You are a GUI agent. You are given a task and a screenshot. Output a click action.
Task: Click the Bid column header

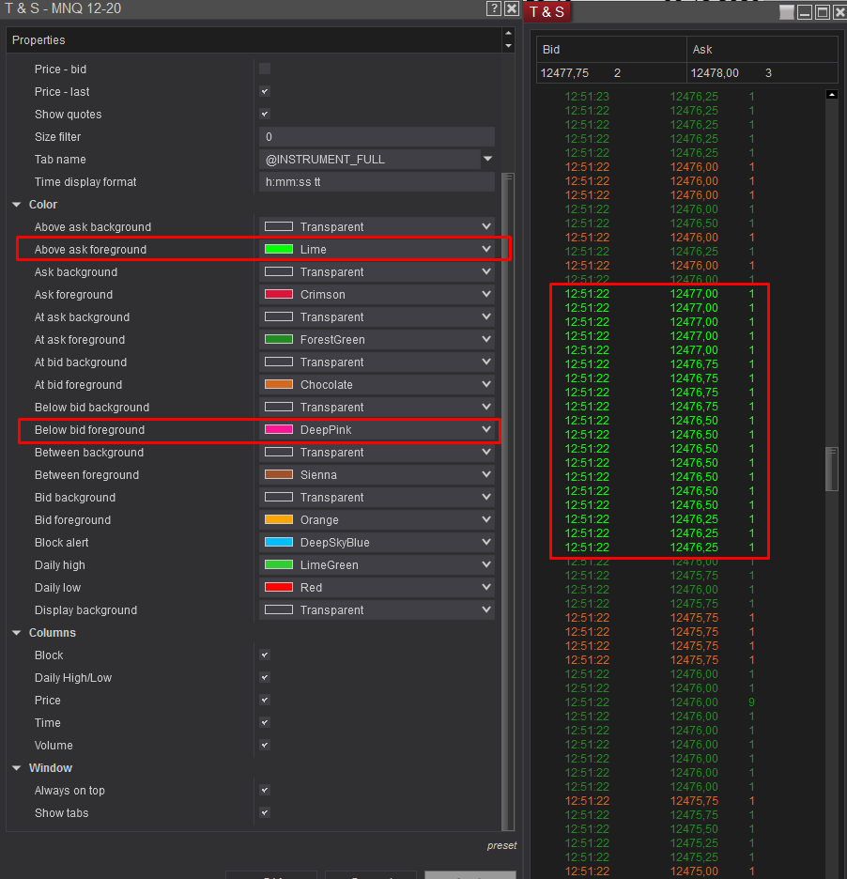click(x=611, y=50)
